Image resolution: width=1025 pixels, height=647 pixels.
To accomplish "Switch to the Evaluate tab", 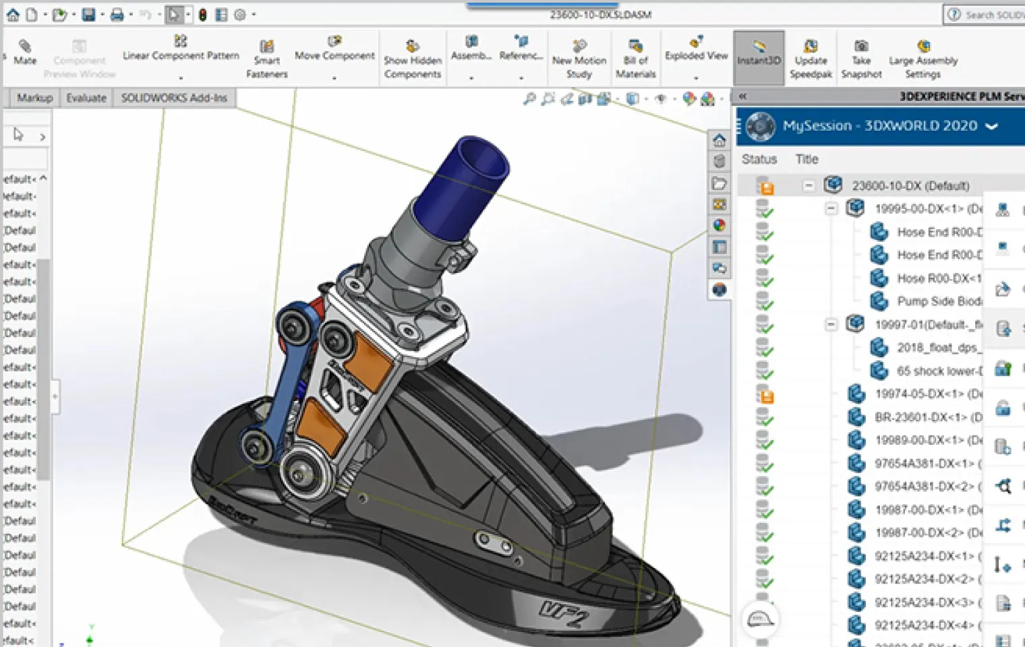I will tap(86, 98).
